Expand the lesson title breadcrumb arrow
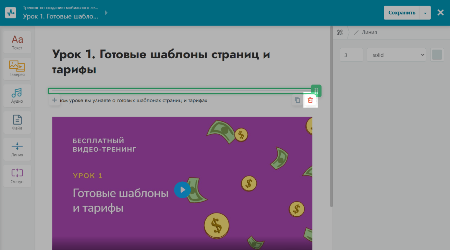Screen dimensions: 450x250 click(106, 13)
